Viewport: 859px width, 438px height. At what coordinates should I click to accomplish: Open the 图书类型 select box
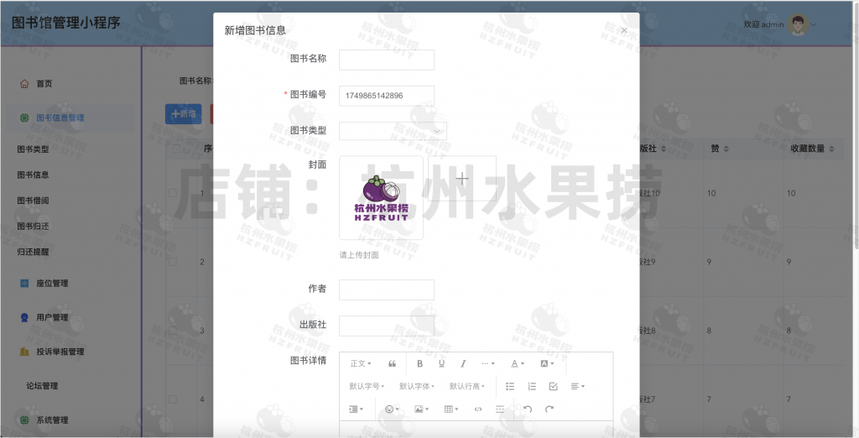pos(393,131)
